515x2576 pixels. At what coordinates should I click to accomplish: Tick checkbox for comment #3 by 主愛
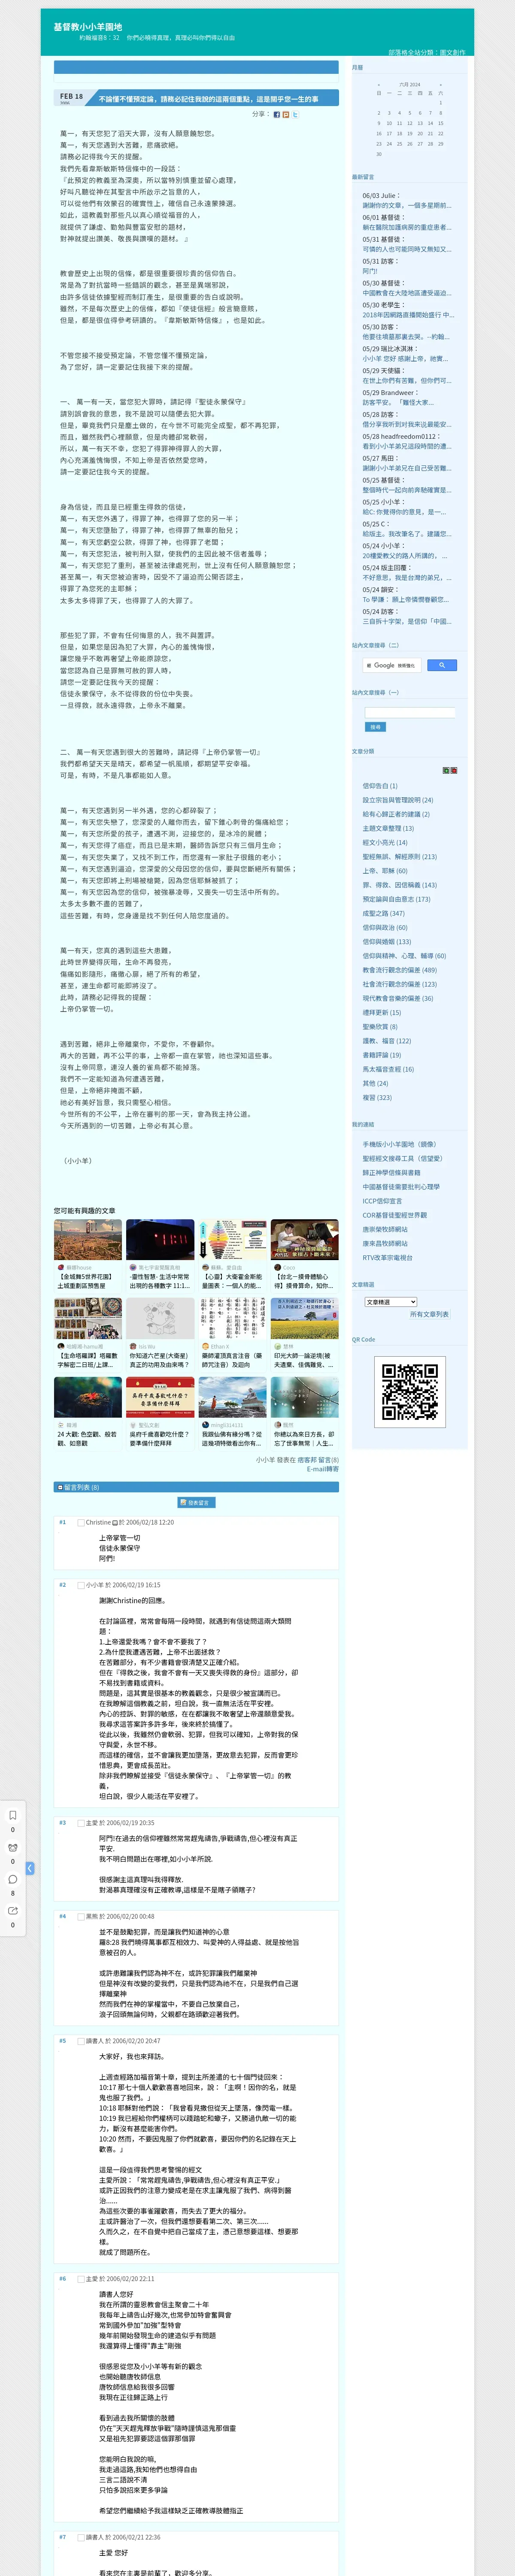(x=81, y=1823)
